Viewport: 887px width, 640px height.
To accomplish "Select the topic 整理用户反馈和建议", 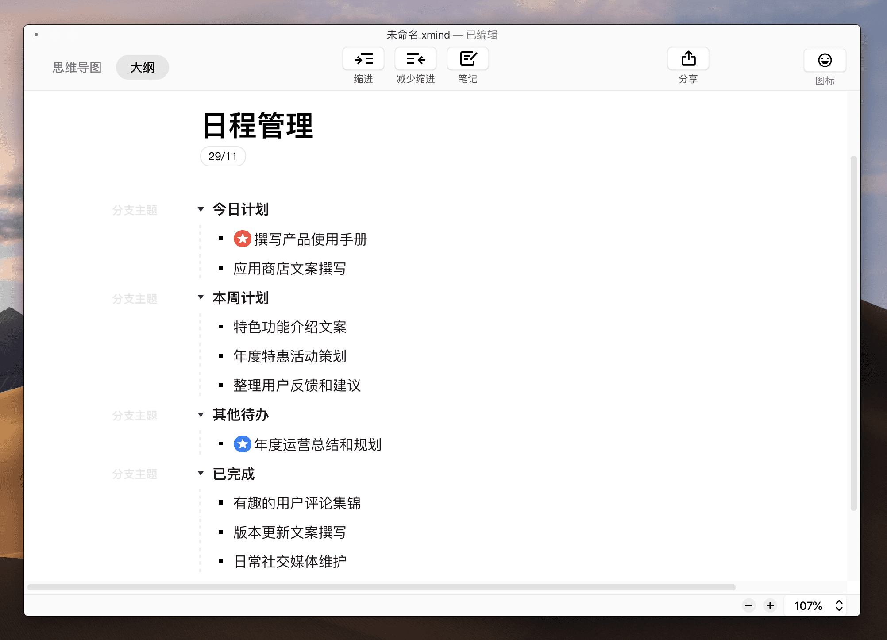I will pyautogui.click(x=297, y=386).
